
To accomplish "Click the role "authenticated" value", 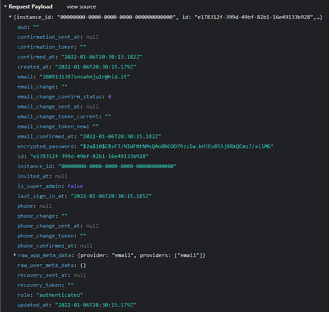I will [x=60, y=295].
